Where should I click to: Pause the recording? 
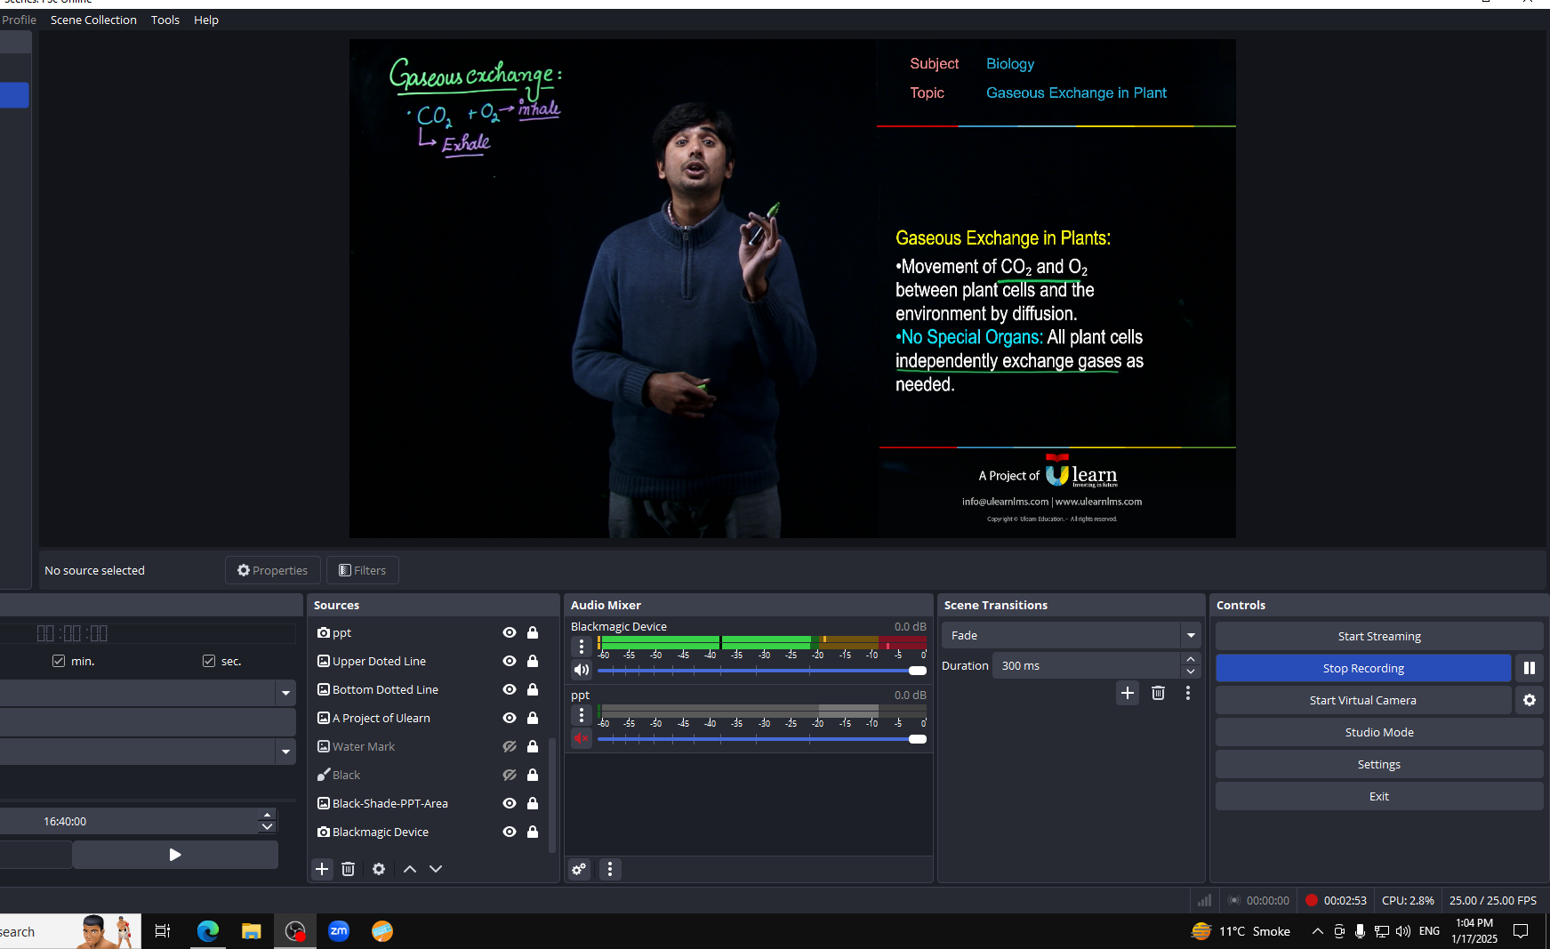(1530, 668)
